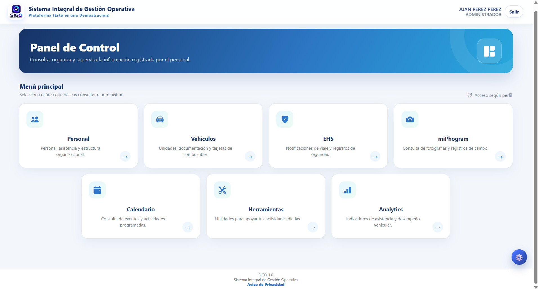Click the arrow on the Herramientas card
Viewport: 538px width, 289px height.
313,227
